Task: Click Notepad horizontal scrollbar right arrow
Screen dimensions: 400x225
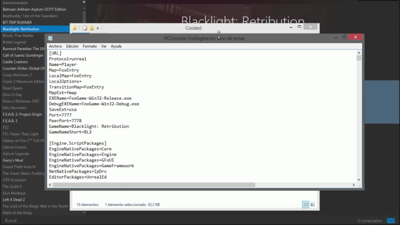Action: (x=354, y=185)
